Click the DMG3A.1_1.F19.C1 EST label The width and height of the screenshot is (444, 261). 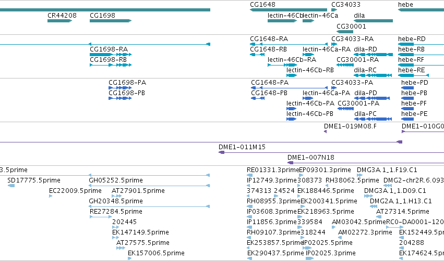pos(387,170)
